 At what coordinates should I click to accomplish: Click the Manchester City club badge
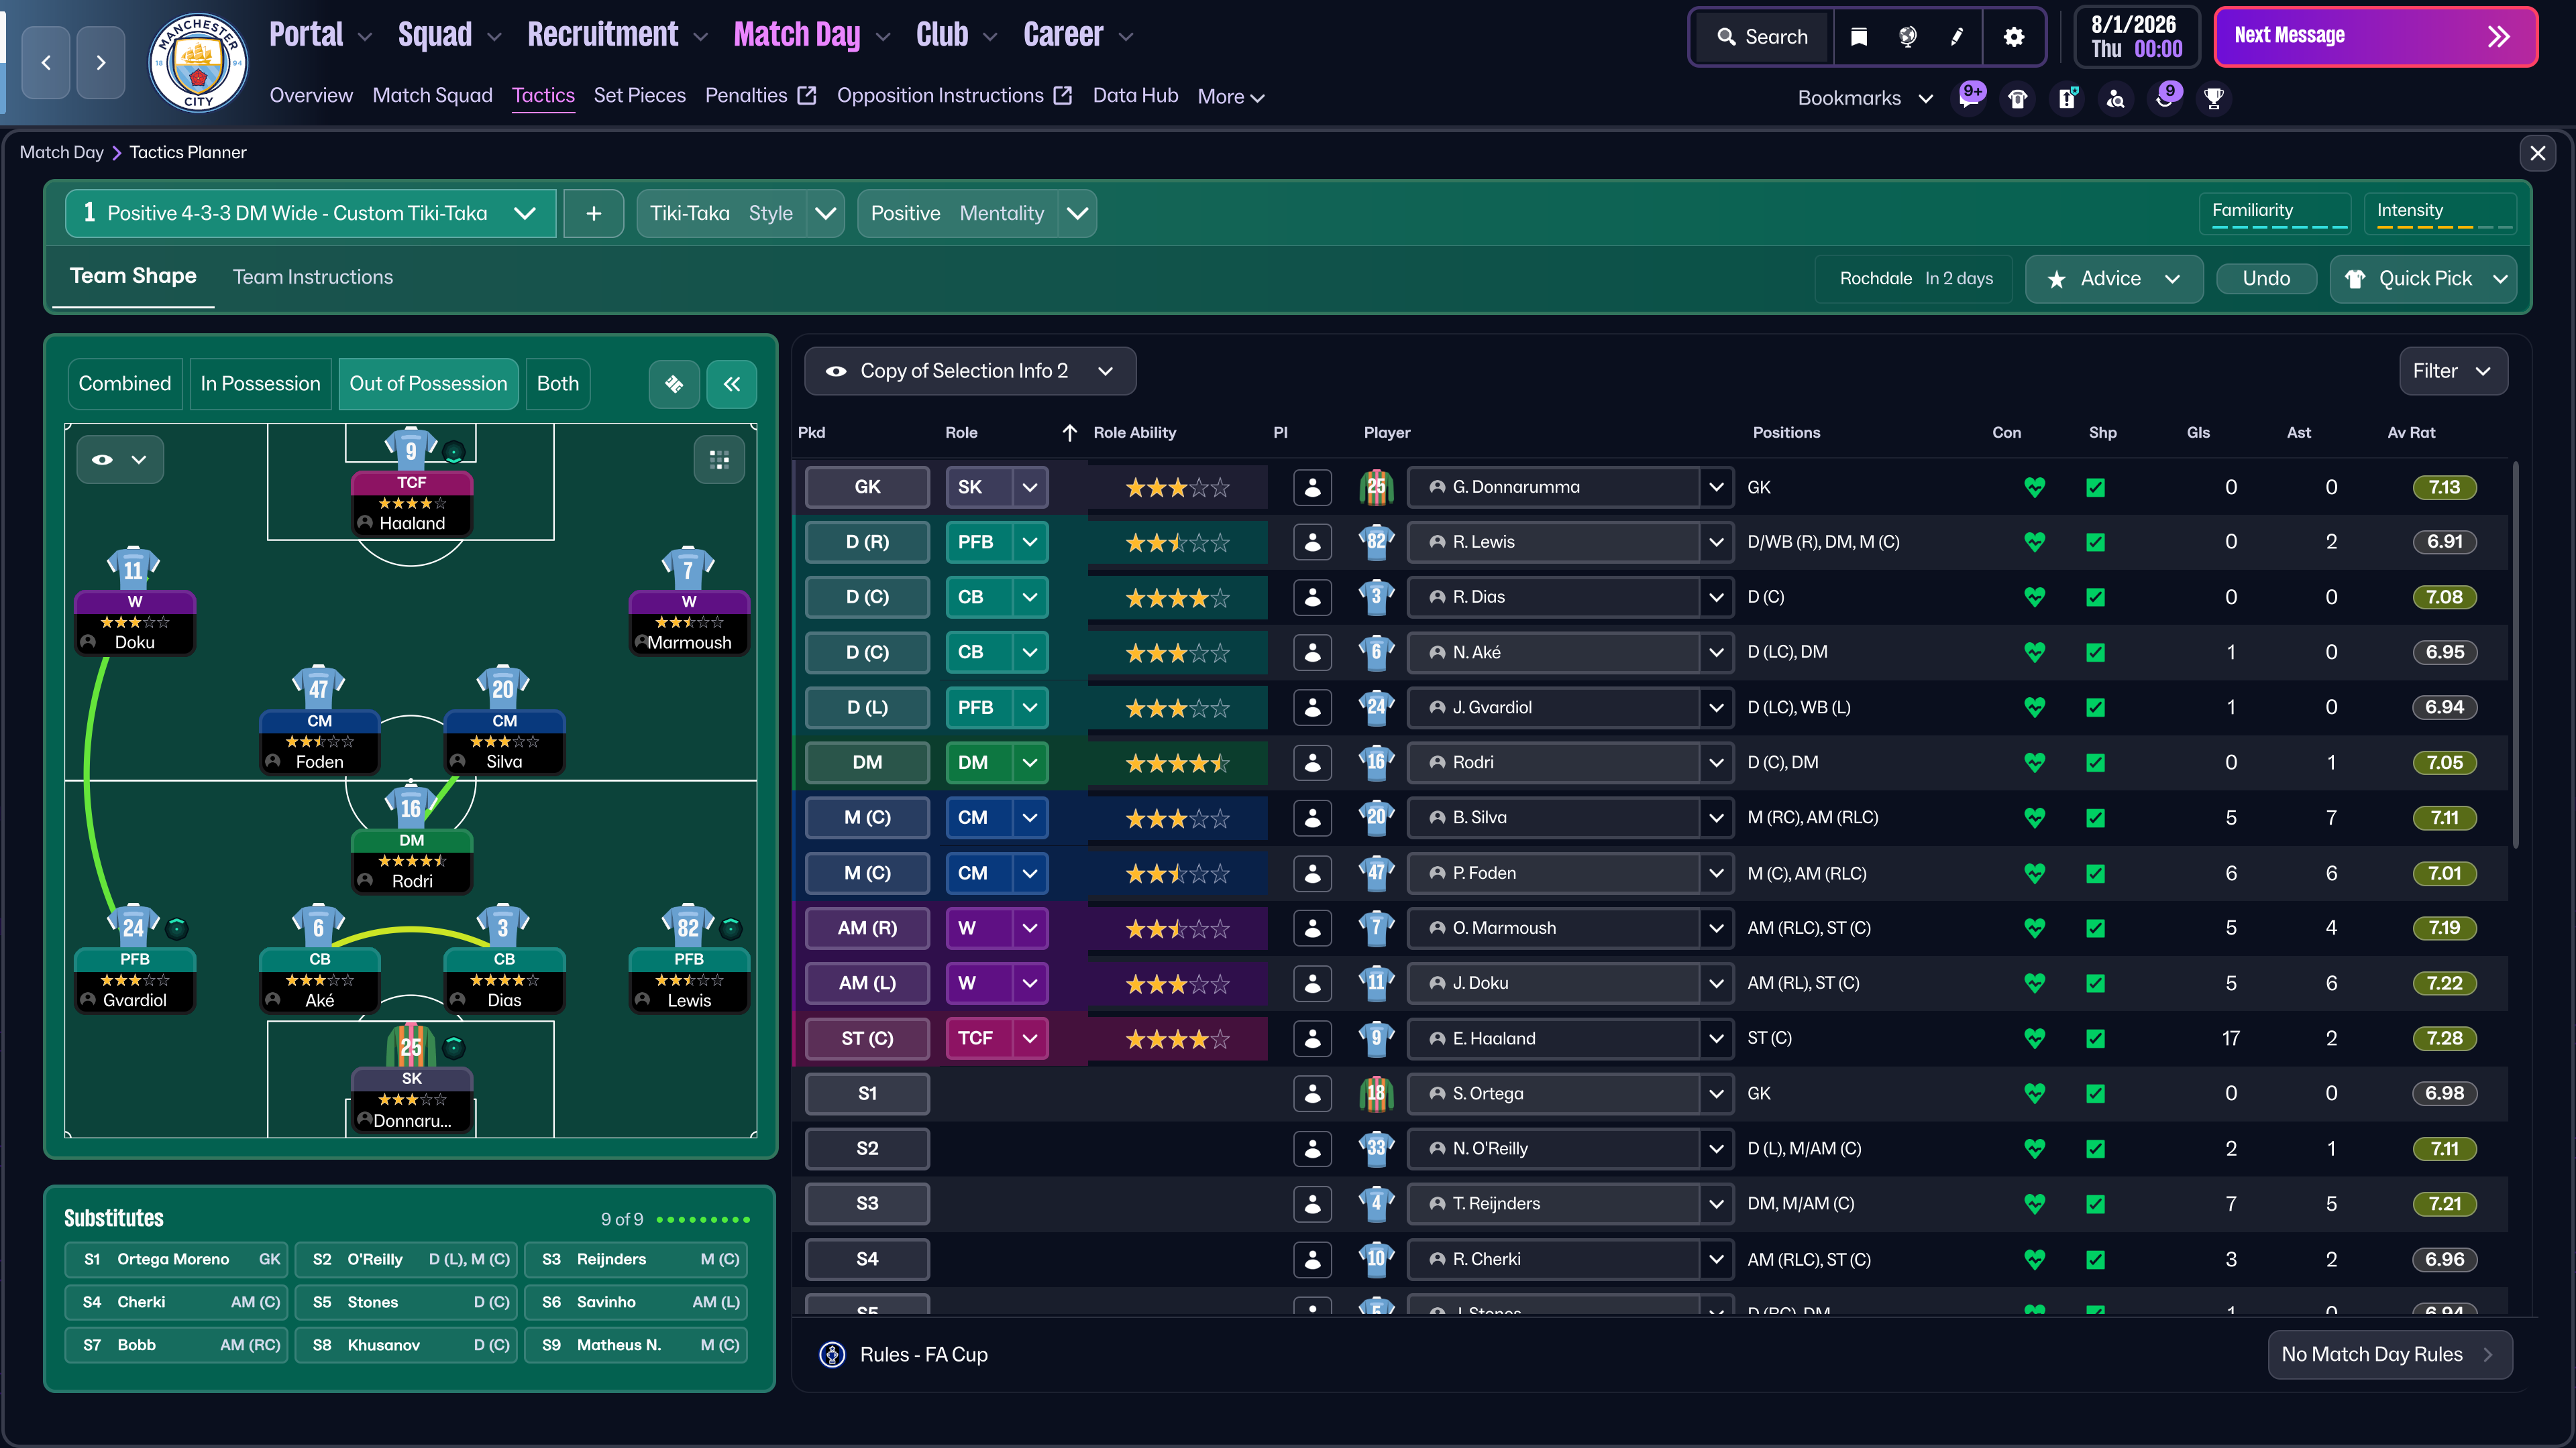click(198, 62)
